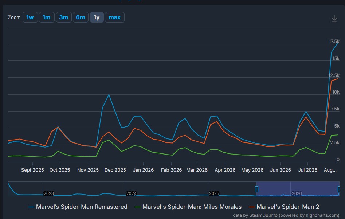345x219 pixels.
Task: Click the 'data by SteamDB.info' credit text
Action: tap(286, 215)
